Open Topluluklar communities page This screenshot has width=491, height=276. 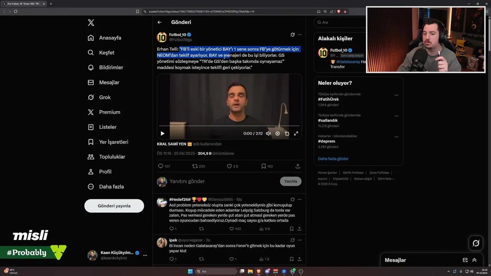[106, 157]
